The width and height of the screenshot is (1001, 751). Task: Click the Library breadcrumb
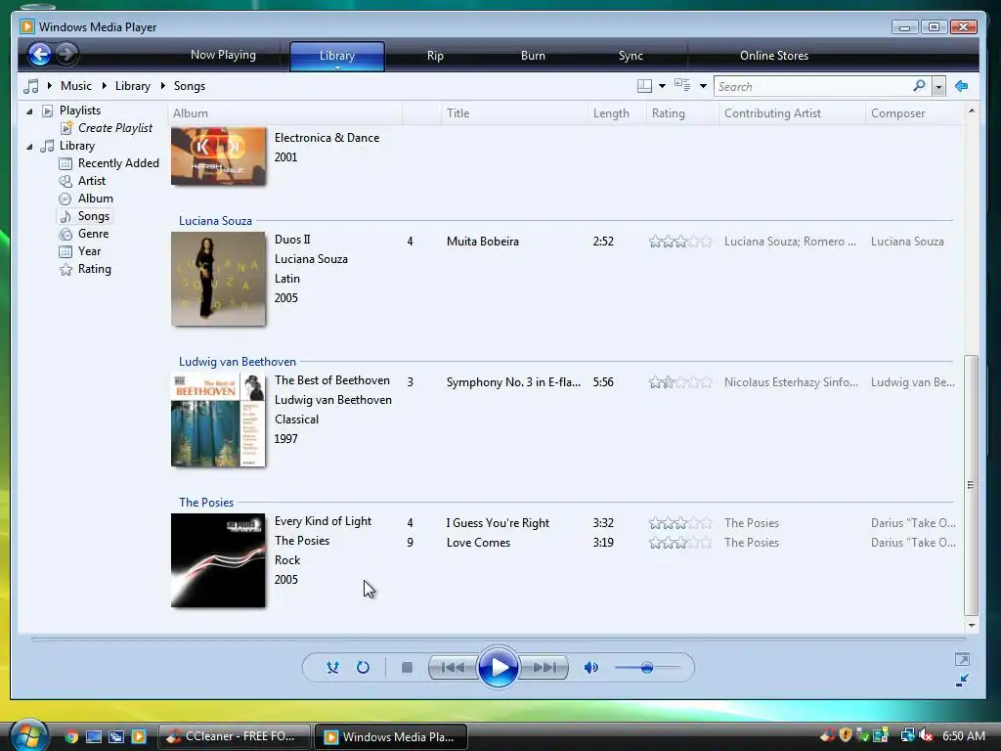click(133, 86)
